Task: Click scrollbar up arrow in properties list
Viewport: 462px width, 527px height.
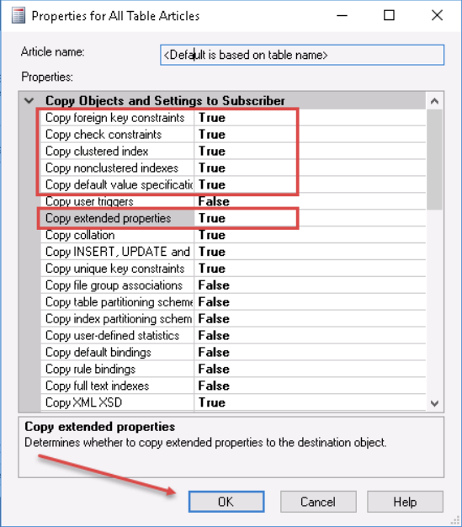Action: 434,101
